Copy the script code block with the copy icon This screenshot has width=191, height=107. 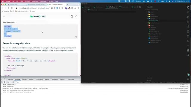[76, 37]
